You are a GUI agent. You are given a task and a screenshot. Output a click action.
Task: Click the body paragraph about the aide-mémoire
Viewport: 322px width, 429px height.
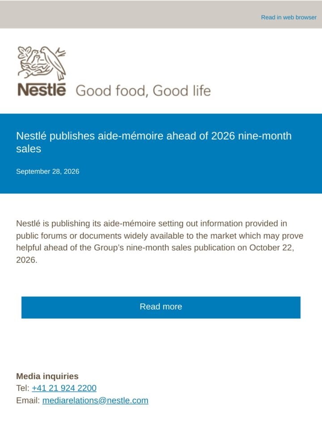pyautogui.click(x=160, y=242)
